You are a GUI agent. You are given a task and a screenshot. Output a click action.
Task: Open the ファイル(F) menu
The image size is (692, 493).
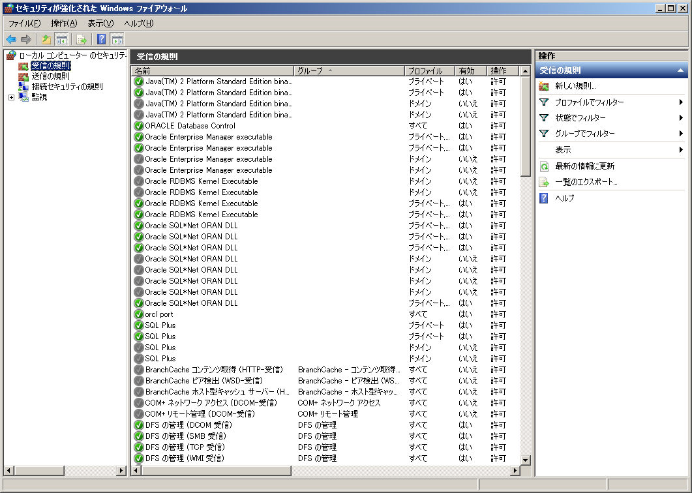(x=24, y=23)
